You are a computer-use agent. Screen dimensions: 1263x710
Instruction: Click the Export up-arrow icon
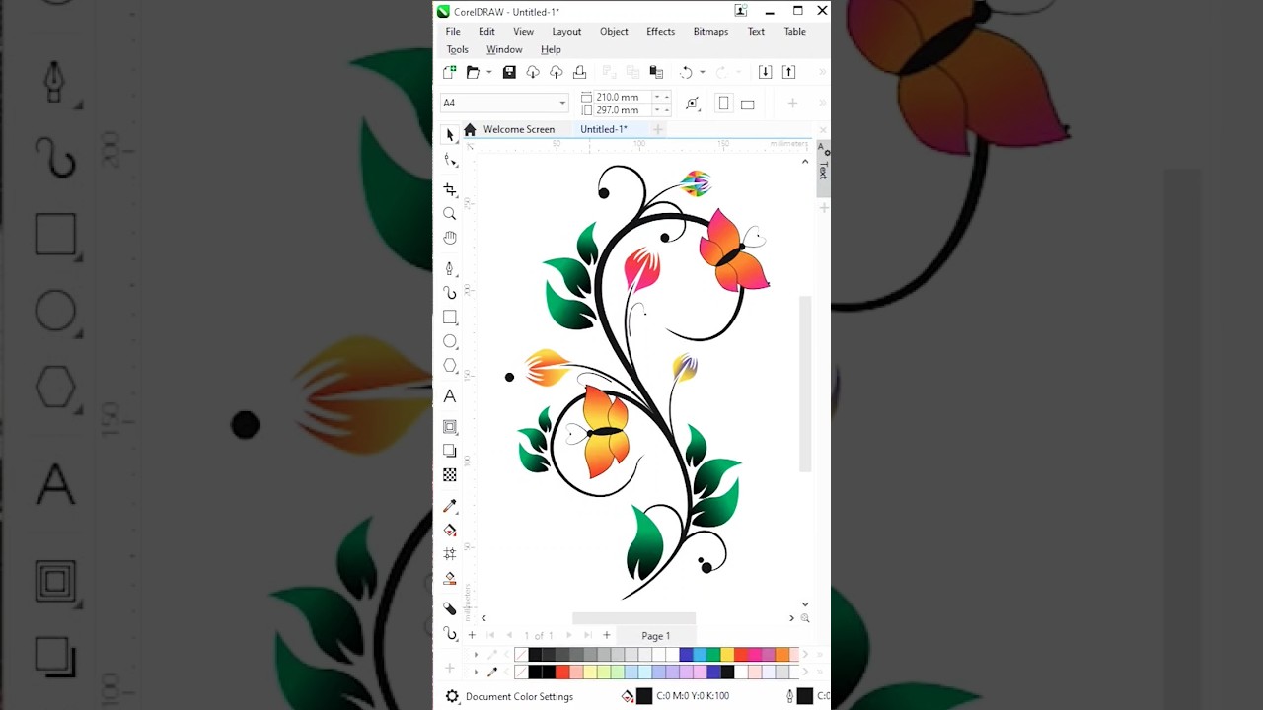coord(788,72)
